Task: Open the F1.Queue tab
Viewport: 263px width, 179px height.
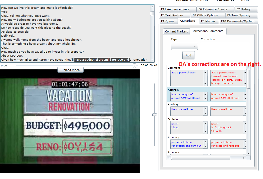Action: click(x=168, y=21)
